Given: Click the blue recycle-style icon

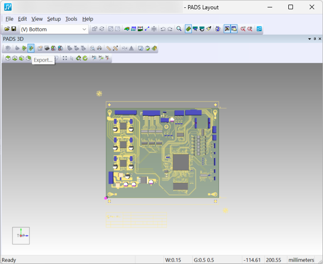Looking at the screenshot, I should coord(218,29).
